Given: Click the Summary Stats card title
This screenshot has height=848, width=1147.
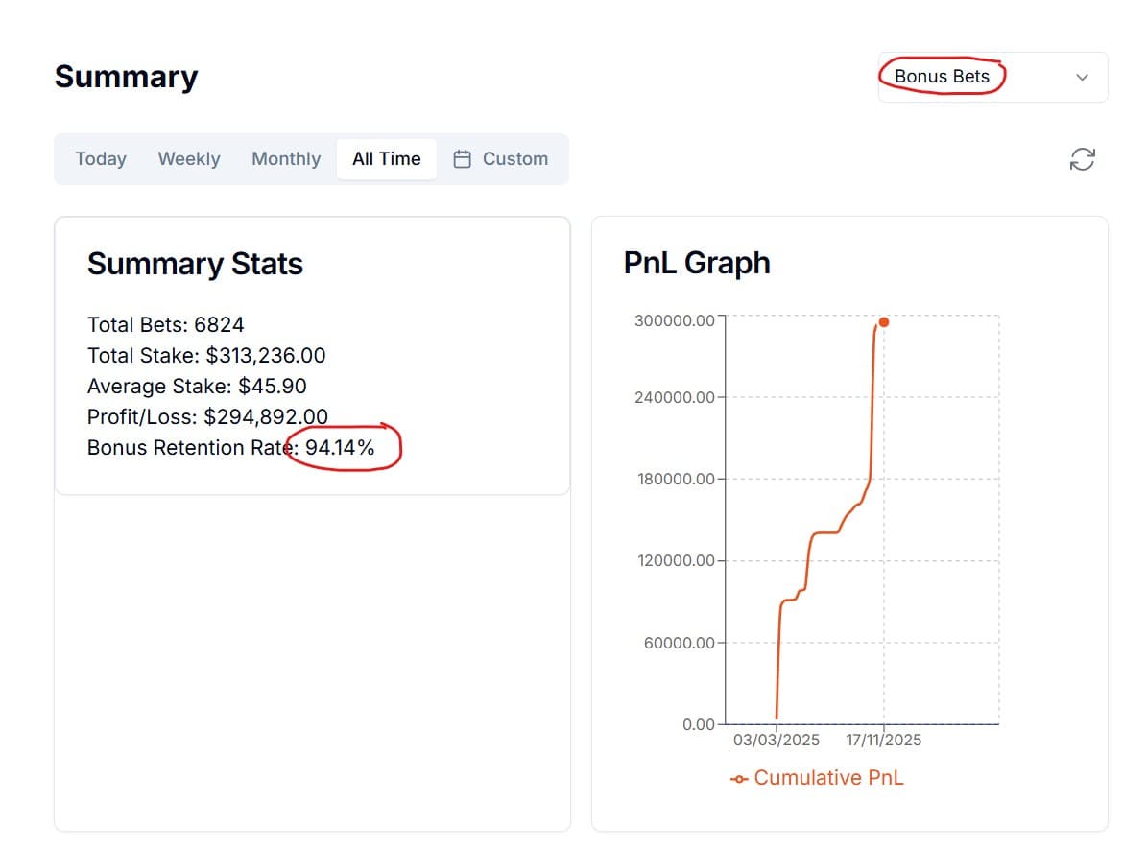Looking at the screenshot, I should pos(195,264).
